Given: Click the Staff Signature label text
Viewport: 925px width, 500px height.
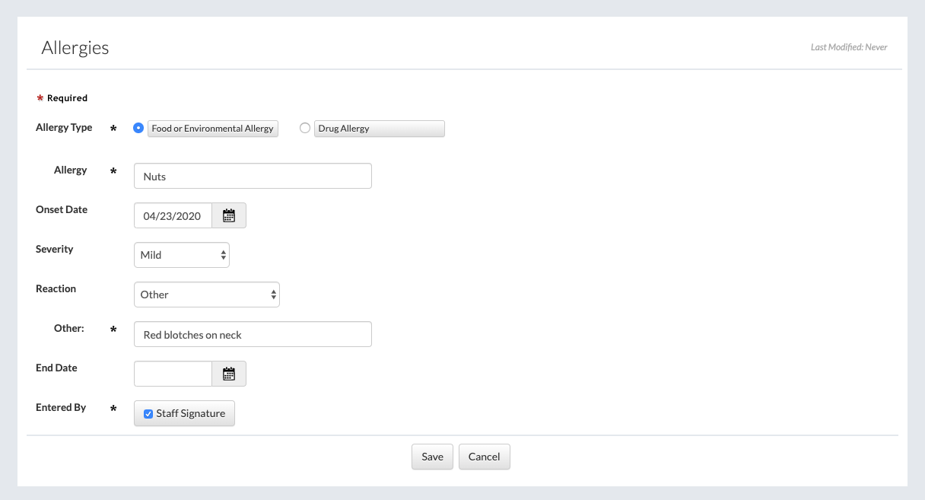Looking at the screenshot, I should pos(191,414).
